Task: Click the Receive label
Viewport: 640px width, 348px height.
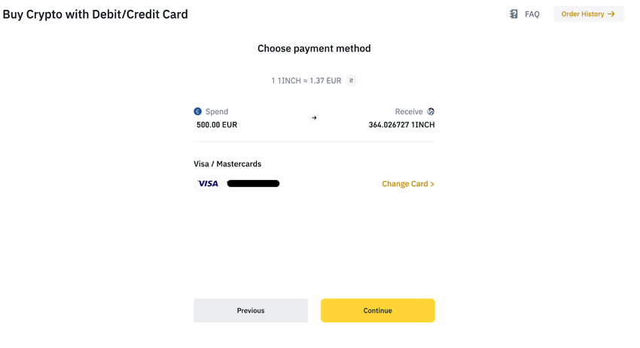Action: 409,111
